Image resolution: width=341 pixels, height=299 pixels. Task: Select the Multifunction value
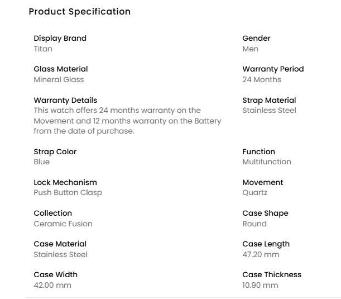267,162
